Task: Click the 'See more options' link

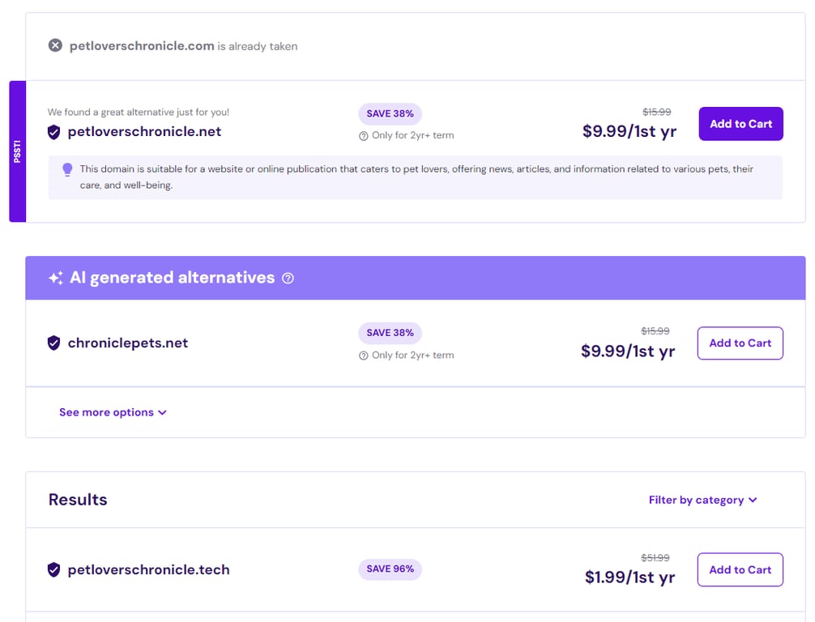Action: [107, 412]
